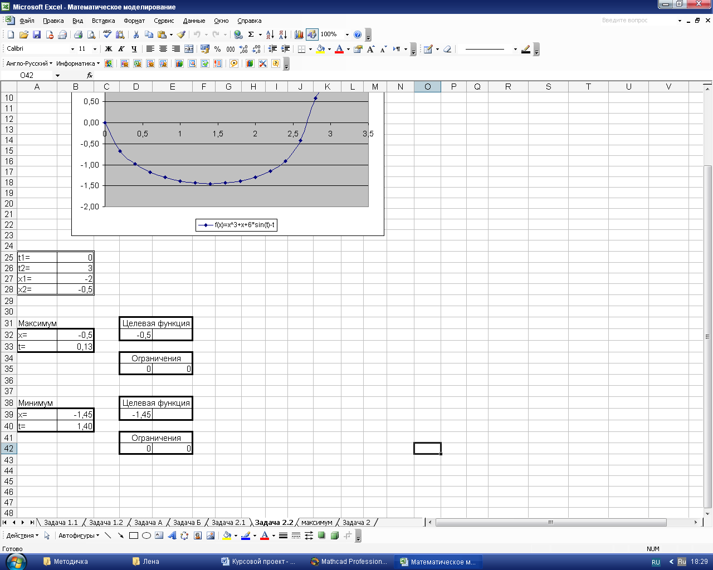Viewport: 713px width, 570px height.
Task: Insert WordArt from the drawing toolbar
Action: click(172, 535)
